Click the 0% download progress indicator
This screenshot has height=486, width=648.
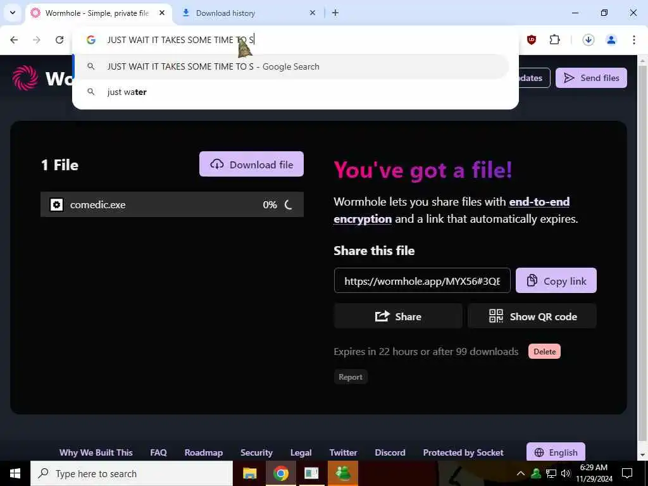pos(270,204)
